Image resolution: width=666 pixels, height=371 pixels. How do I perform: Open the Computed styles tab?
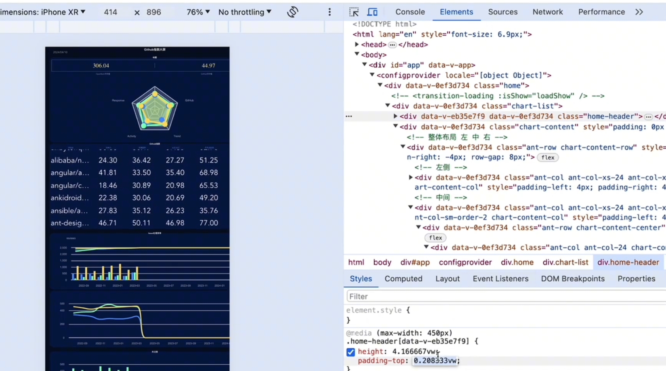pyautogui.click(x=403, y=279)
